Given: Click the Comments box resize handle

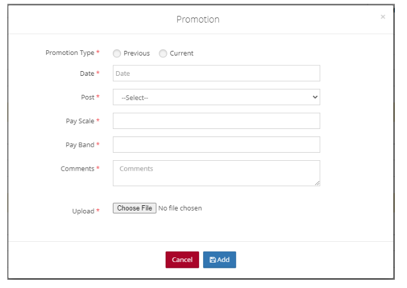Looking at the screenshot, I should (317, 183).
